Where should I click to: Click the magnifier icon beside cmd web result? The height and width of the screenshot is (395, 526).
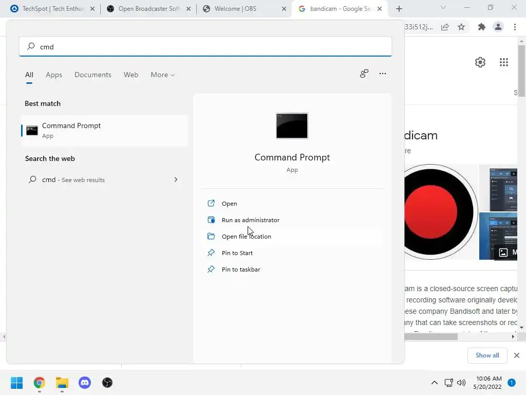click(x=32, y=179)
